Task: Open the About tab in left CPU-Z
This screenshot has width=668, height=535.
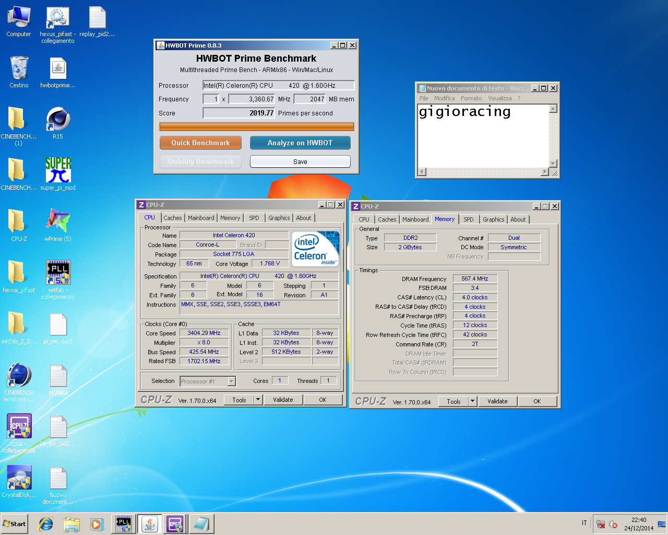Action: tap(304, 218)
